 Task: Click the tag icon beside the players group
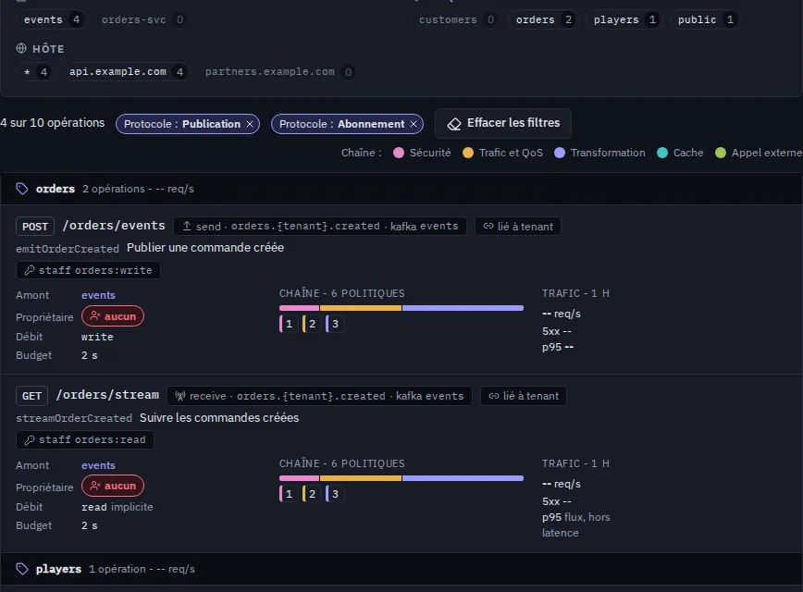pos(22,569)
